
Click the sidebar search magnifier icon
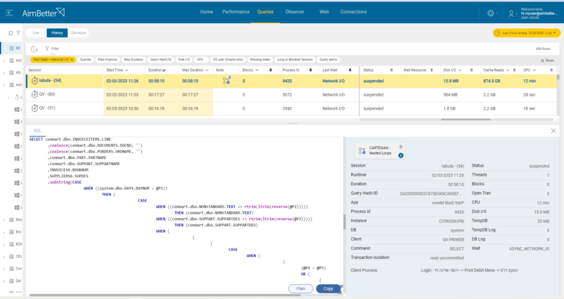point(10,33)
